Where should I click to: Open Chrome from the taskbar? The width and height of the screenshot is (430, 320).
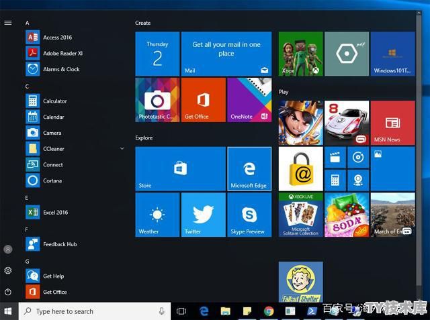[269, 311]
